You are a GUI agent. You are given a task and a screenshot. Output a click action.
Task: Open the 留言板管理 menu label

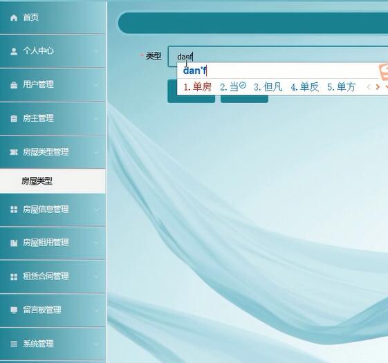(41, 310)
